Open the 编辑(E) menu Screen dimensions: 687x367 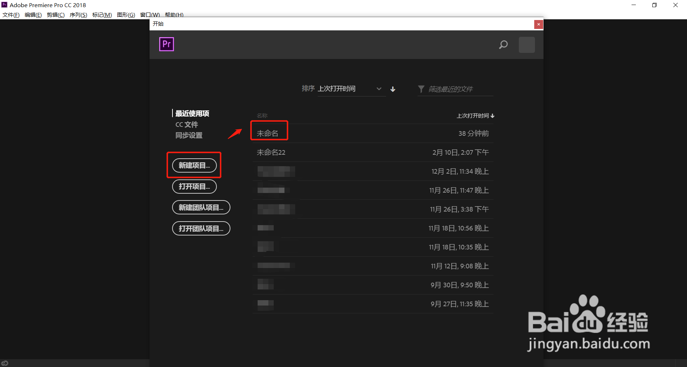pos(33,15)
